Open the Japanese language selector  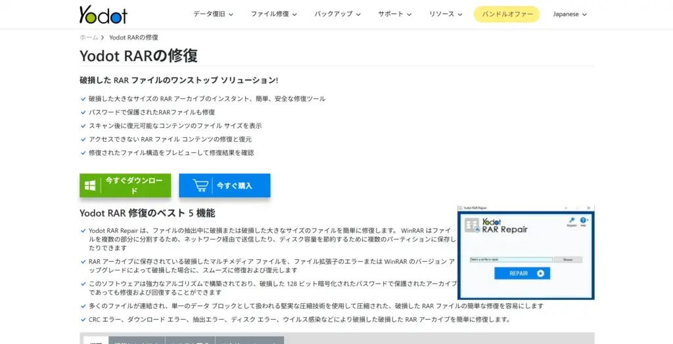570,14
